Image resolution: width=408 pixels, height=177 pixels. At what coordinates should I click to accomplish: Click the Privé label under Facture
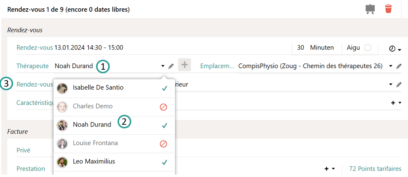pyautogui.click(x=23, y=150)
